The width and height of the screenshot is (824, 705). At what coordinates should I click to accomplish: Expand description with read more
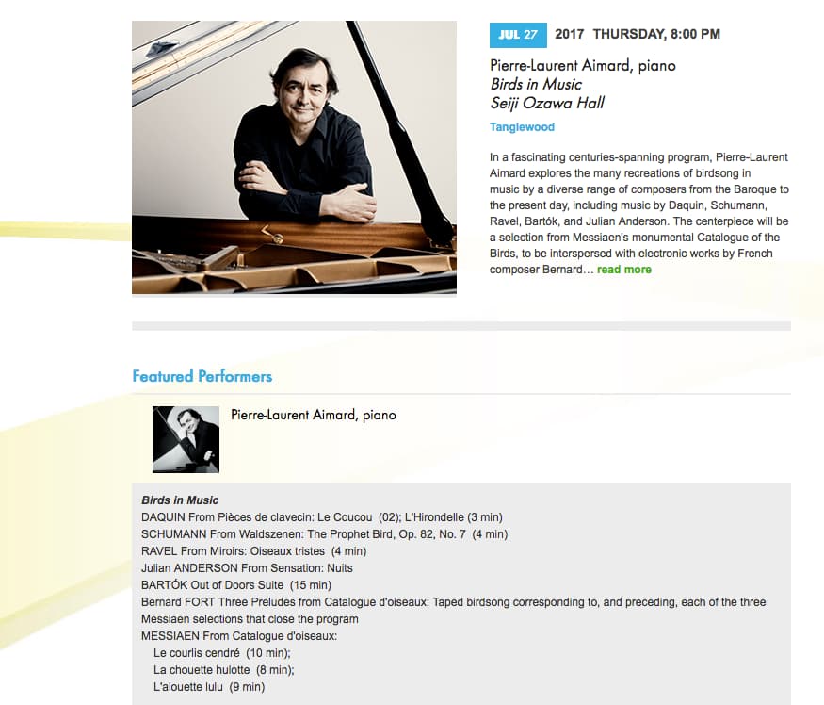pyautogui.click(x=623, y=270)
